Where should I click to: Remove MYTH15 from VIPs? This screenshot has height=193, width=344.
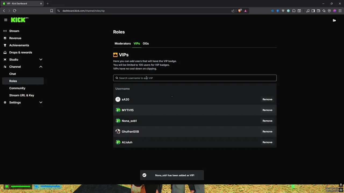(x=267, y=110)
